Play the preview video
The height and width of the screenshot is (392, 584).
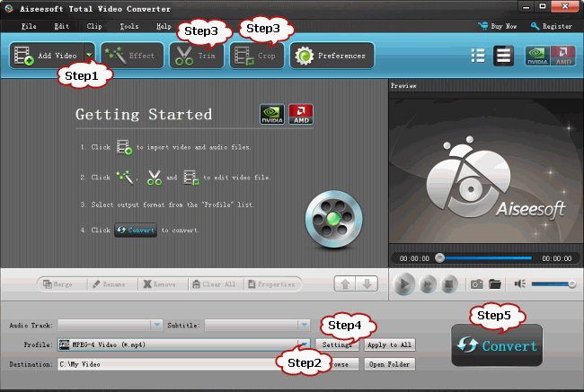[x=403, y=284]
